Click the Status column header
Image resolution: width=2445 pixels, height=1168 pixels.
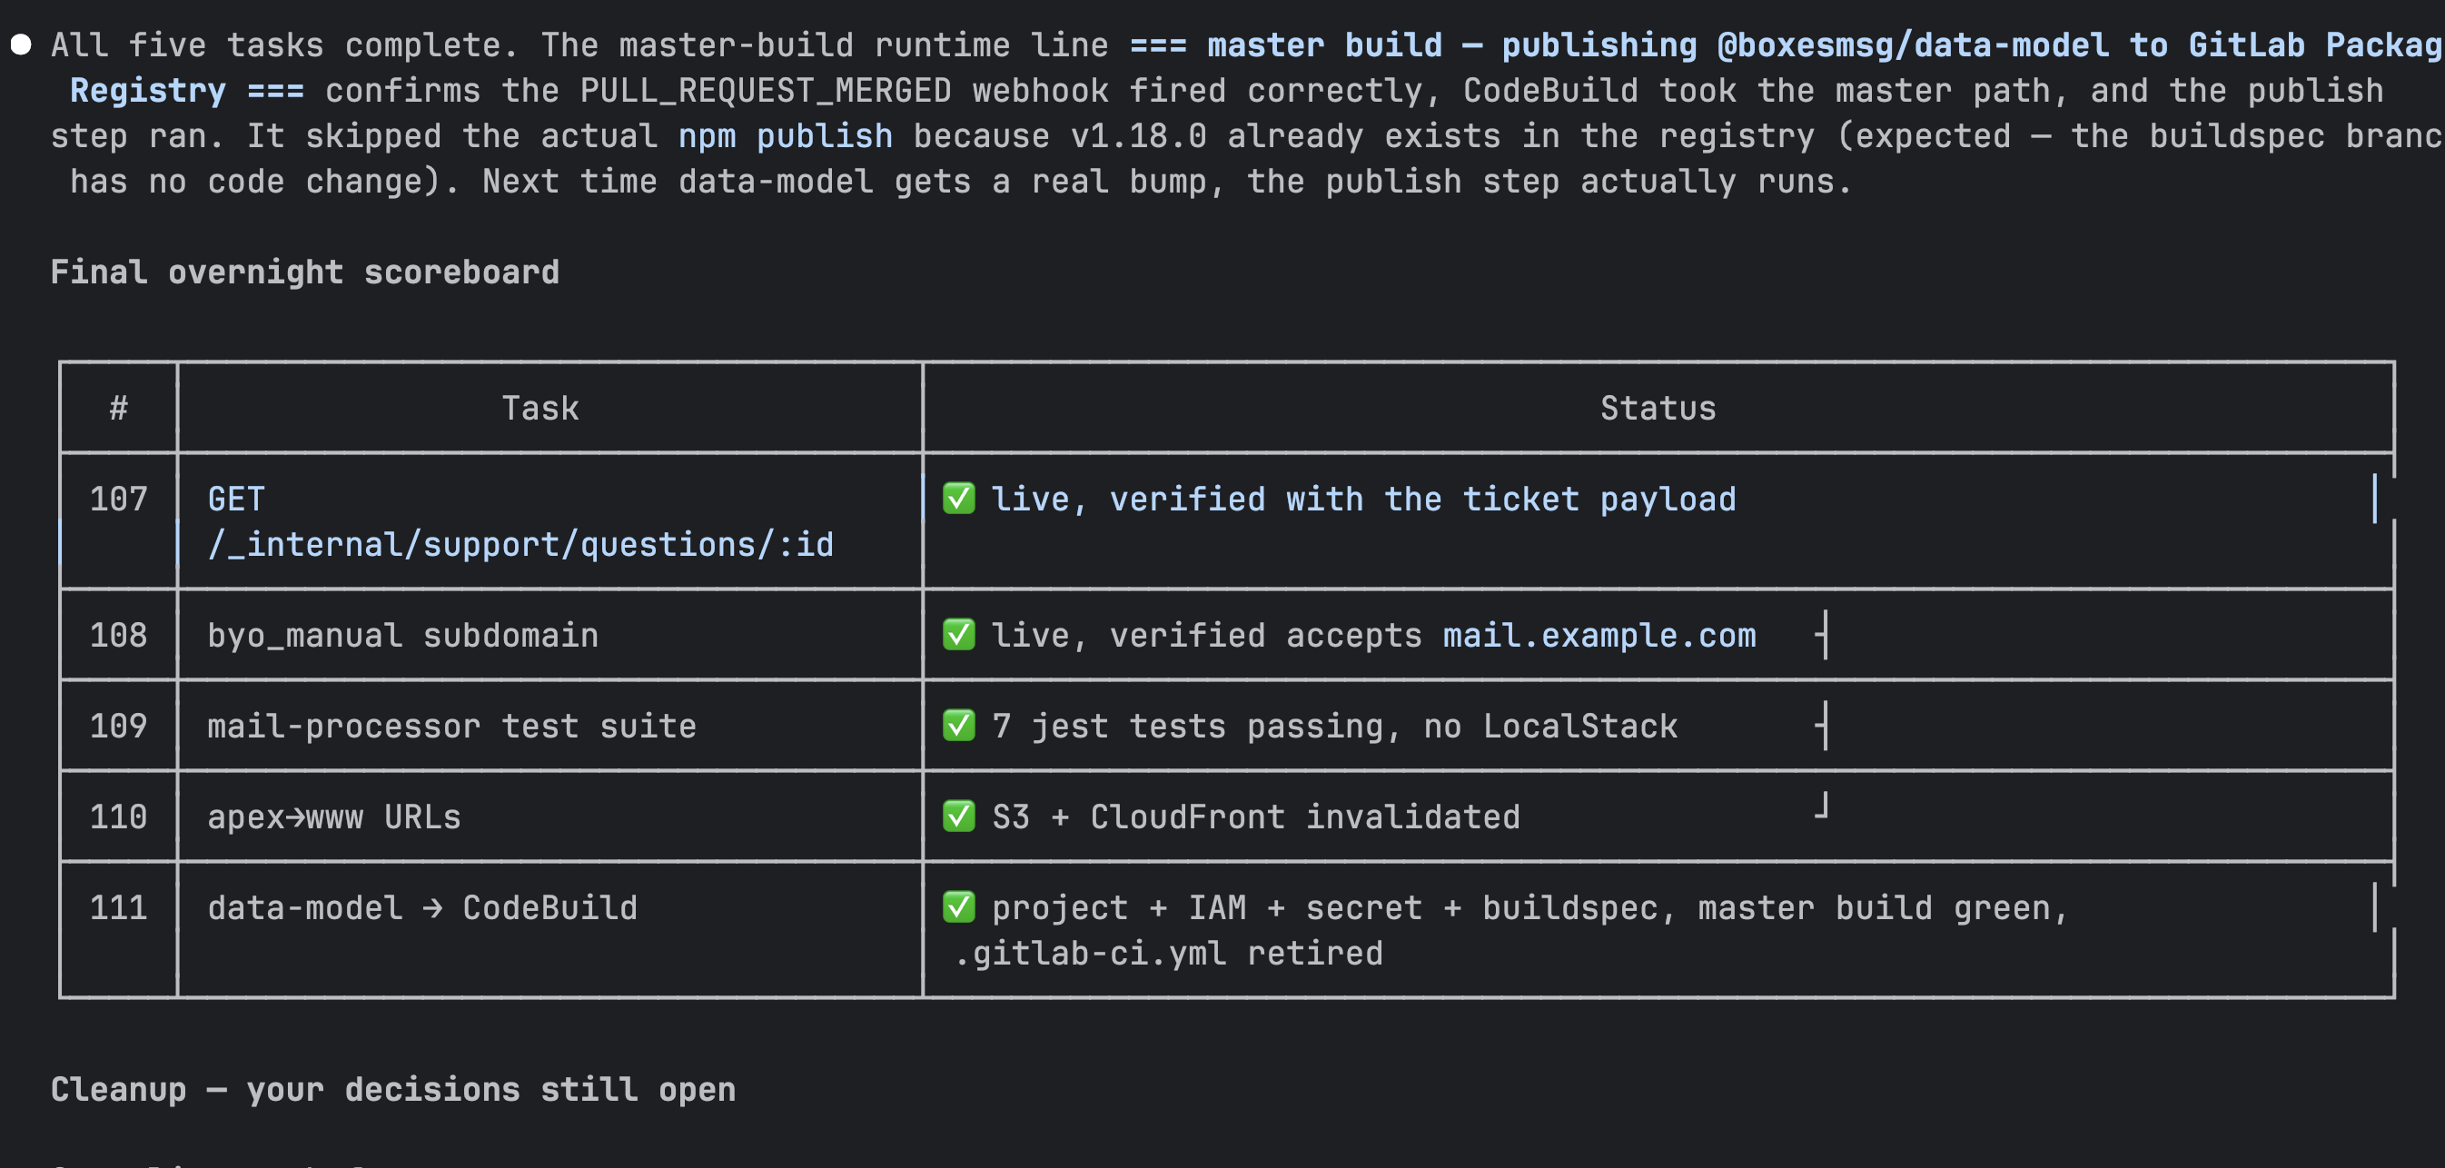[1658, 408]
